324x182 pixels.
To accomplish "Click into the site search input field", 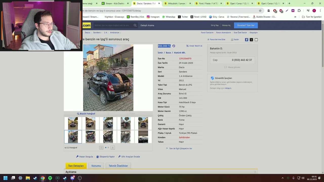I will pos(113,25).
